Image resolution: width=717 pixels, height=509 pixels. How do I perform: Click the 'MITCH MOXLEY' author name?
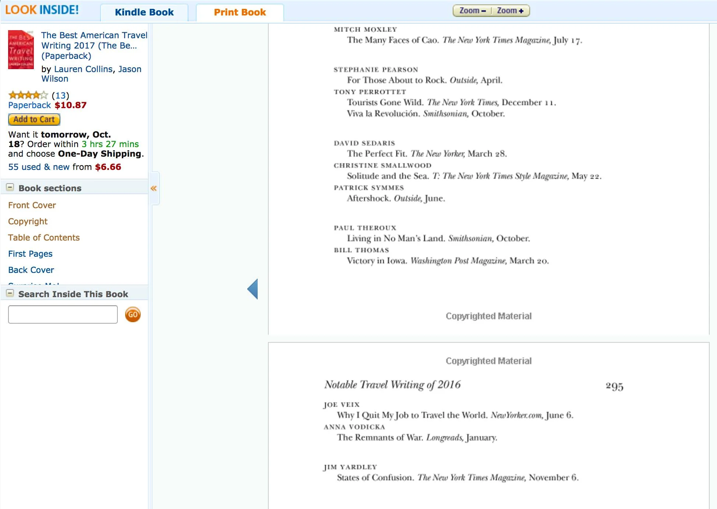click(365, 29)
